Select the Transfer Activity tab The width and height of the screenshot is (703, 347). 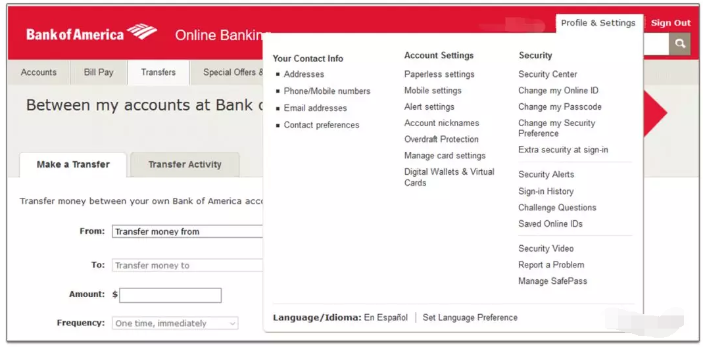click(x=185, y=164)
